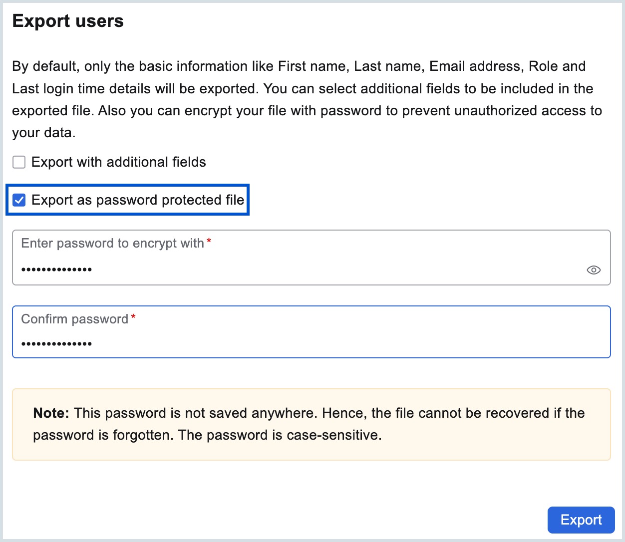This screenshot has height=542, width=625.
Task: Enable Export with additional fields checkbox
Action: [19, 162]
